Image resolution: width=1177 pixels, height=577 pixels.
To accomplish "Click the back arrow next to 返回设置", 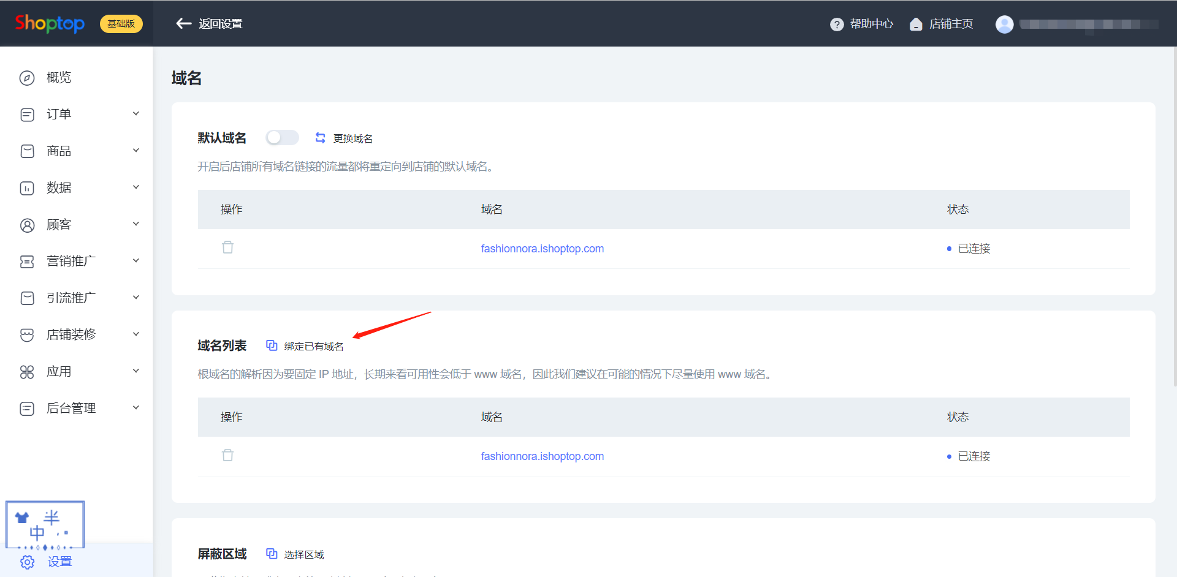I will tap(183, 23).
